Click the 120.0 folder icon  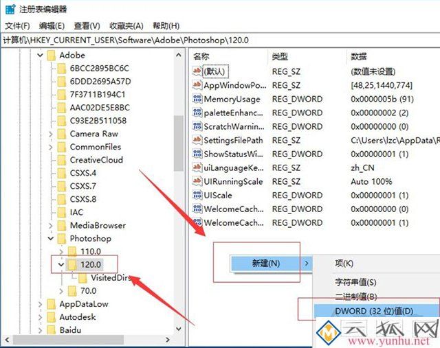pyautogui.click(x=72, y=264)
